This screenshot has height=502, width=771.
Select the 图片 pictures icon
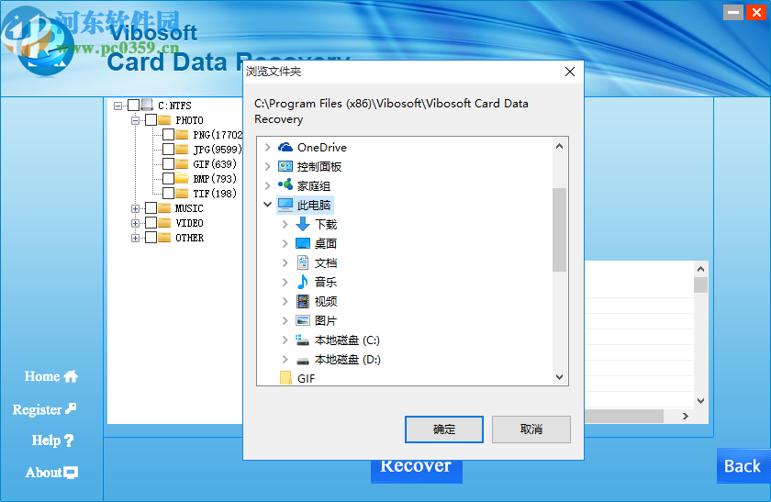303,320
